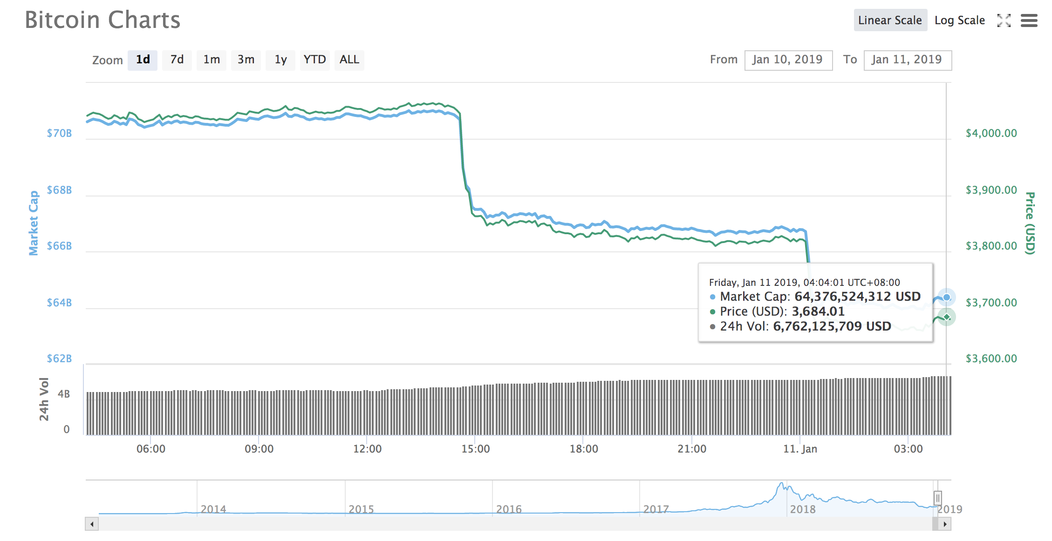Screen dimensions: 1052x541
Task: Click the 2016 label in navigator
Action: (509, 509)
